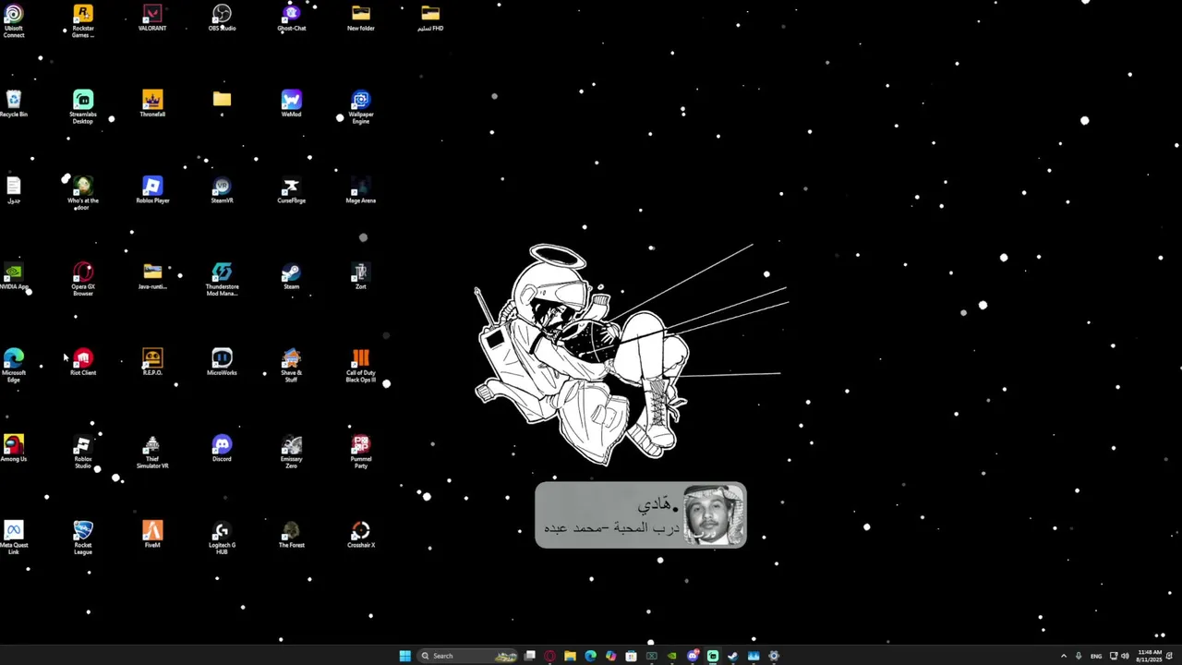Select the MicroWorks desktop icon
The height and width of the screenshot is (665, 1182).
[222, 362]
